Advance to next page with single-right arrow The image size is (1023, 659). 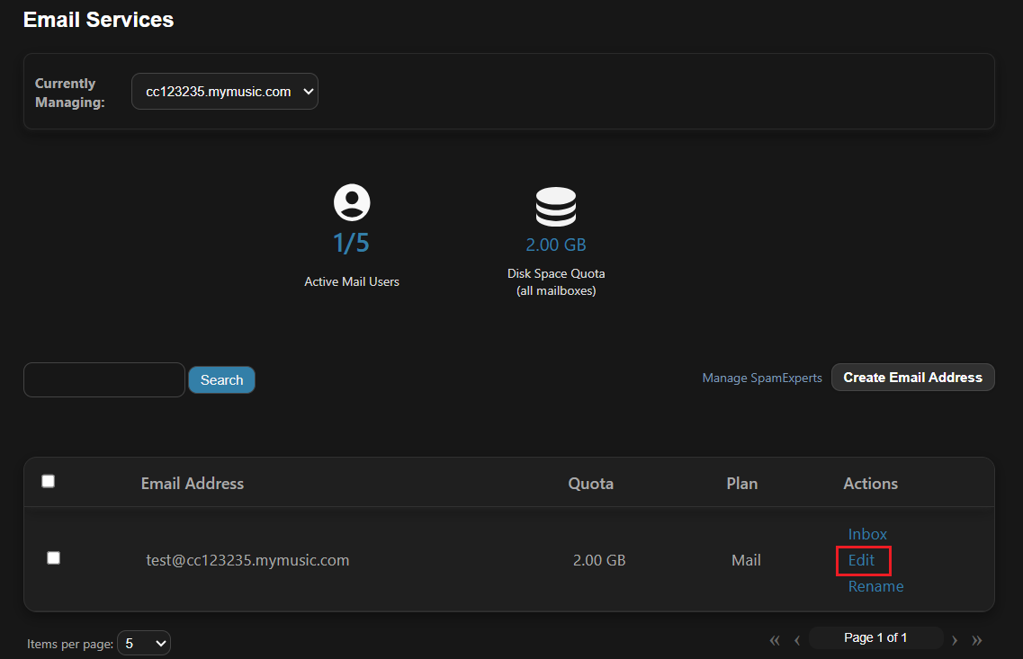point(955,640)
